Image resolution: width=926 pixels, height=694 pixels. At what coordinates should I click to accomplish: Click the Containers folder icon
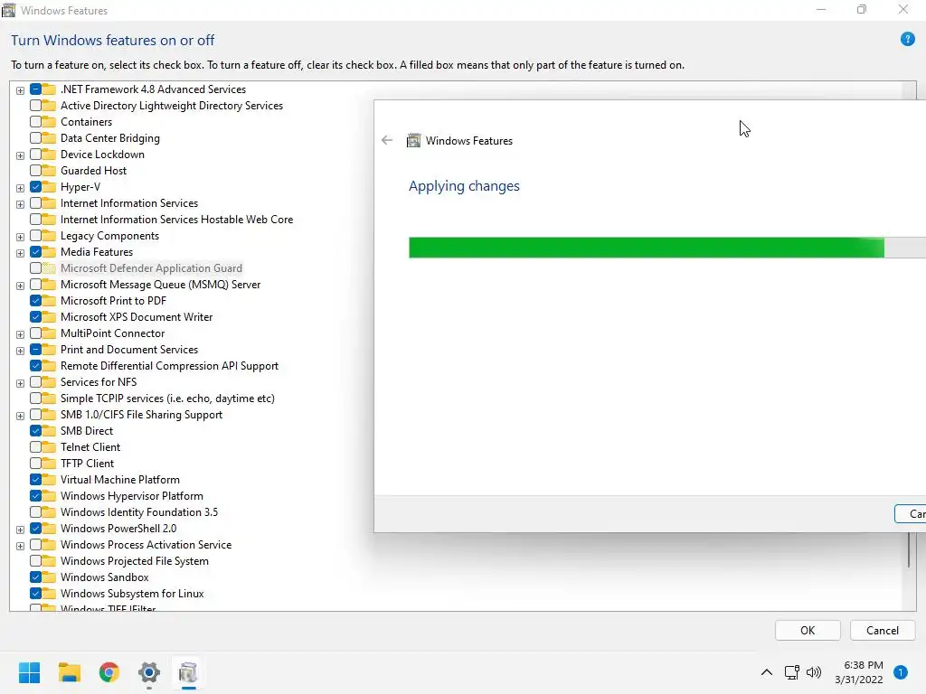49,122
